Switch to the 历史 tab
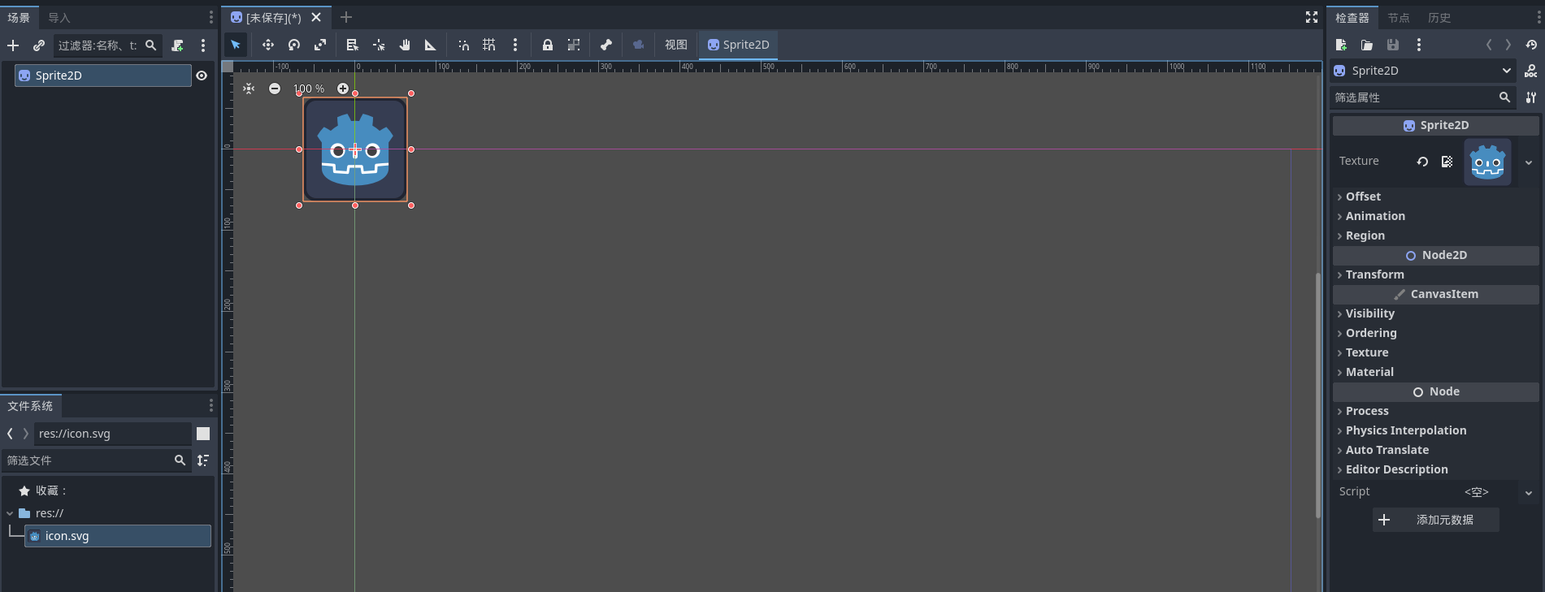This screenshot has height=592, width=1545. point(1439,18)
